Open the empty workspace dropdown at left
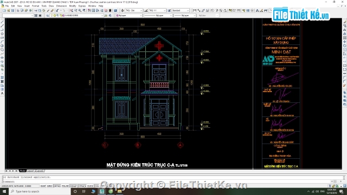The image size is (347, 195). coord(18,16)
